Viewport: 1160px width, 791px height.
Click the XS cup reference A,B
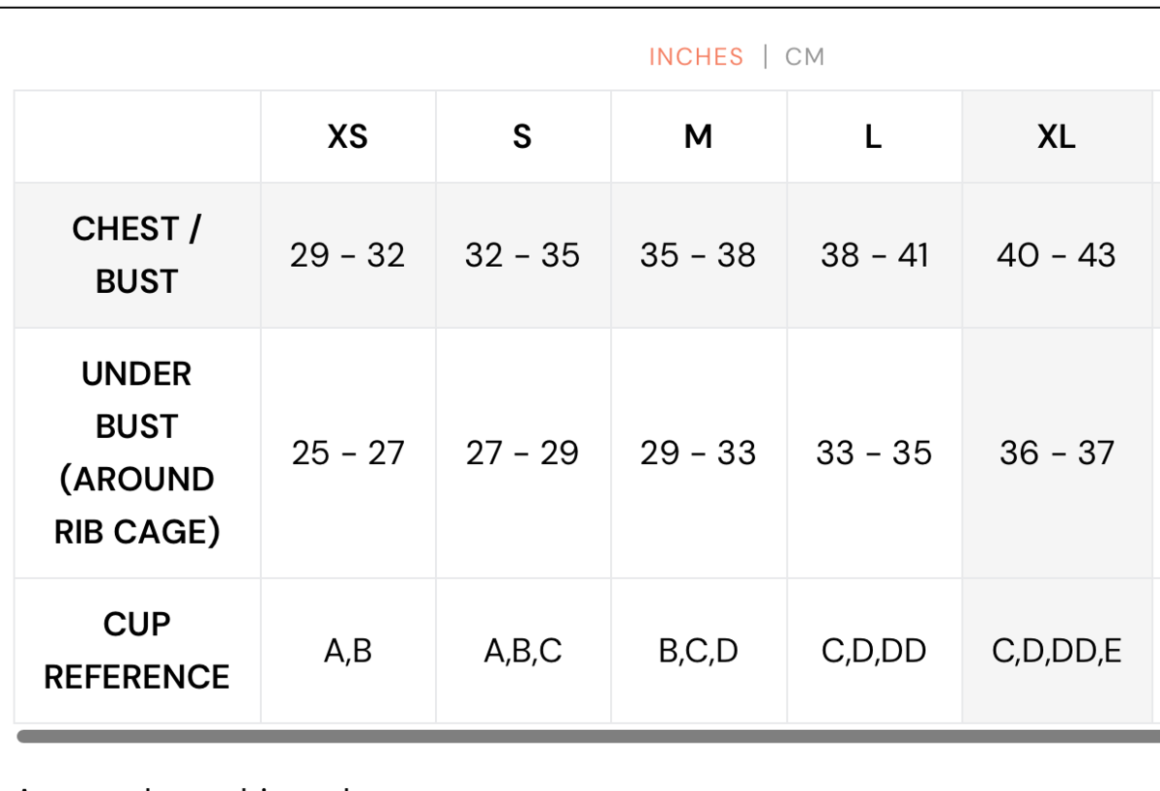coord(348,651)
